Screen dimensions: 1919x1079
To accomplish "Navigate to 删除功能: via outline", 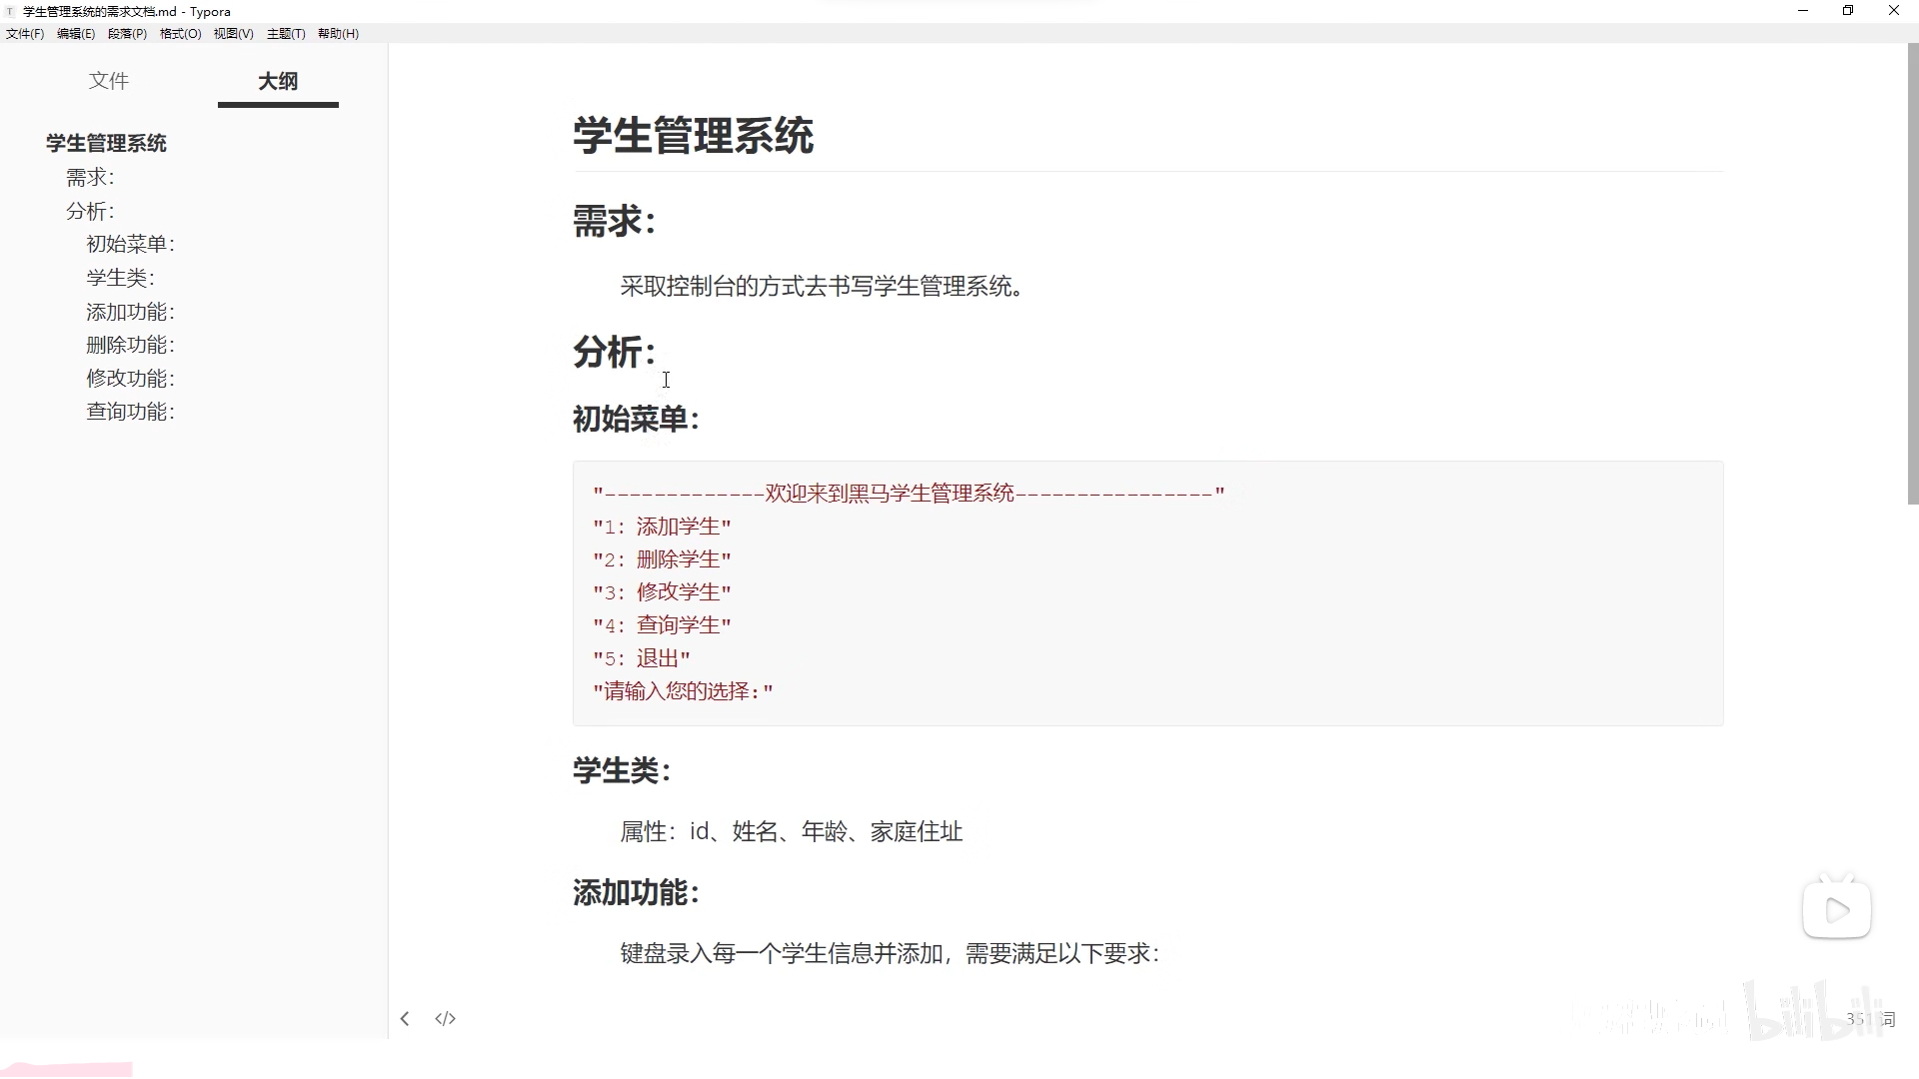I will (x=130, y=344).
